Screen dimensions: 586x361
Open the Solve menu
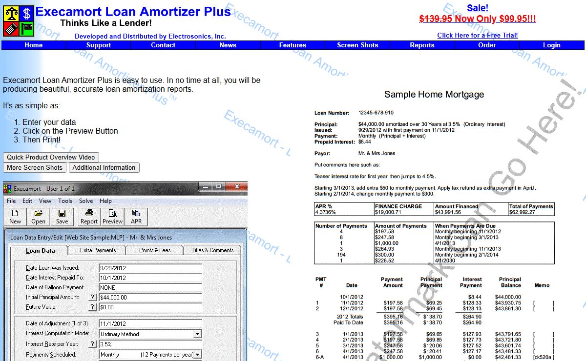[86, 201]
